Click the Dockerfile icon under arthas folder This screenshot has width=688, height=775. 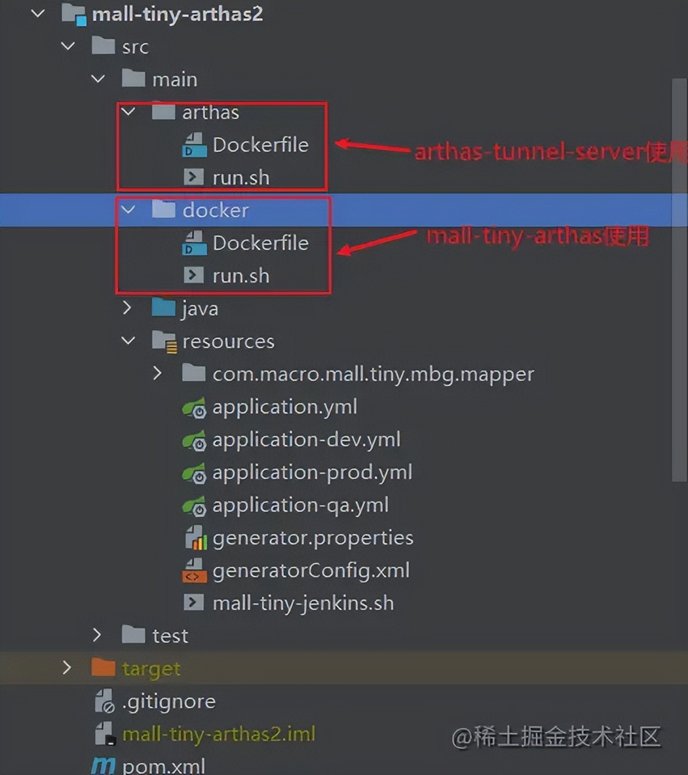click(x=194, y=145)
